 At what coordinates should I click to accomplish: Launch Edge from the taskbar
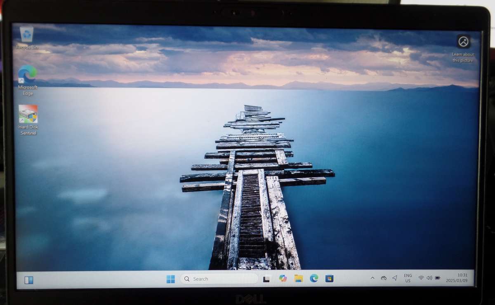click(315, 279)
